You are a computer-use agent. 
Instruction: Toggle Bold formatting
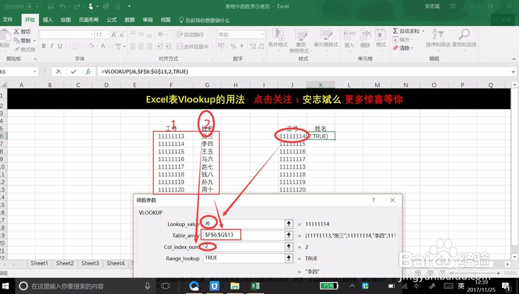click(x=44, y=46)
